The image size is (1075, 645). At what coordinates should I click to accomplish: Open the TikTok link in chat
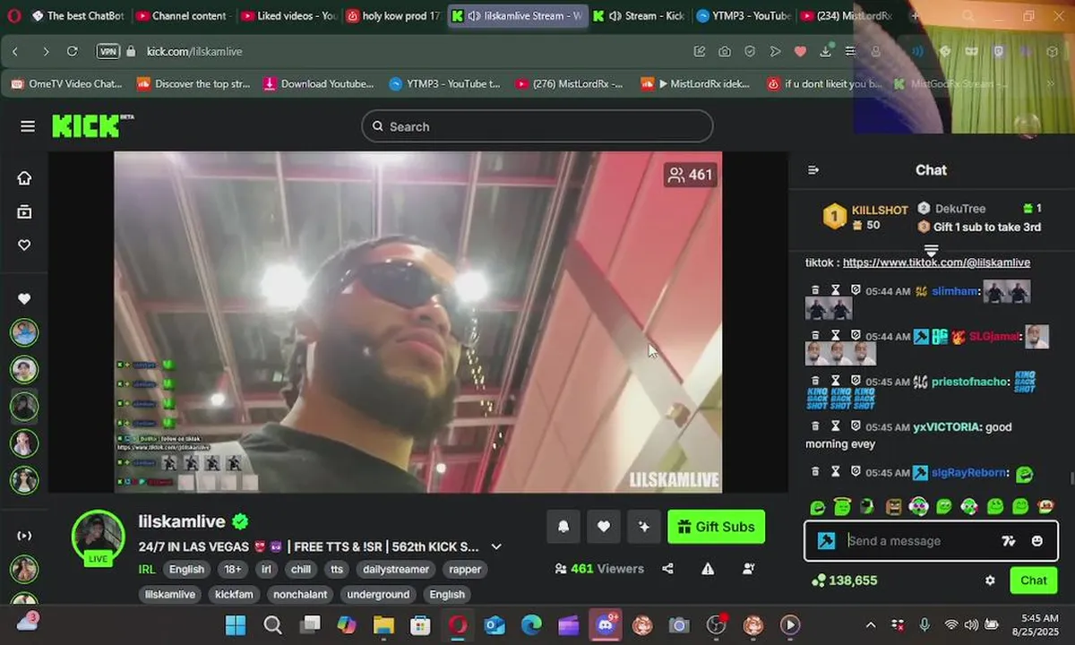[936, 262]
